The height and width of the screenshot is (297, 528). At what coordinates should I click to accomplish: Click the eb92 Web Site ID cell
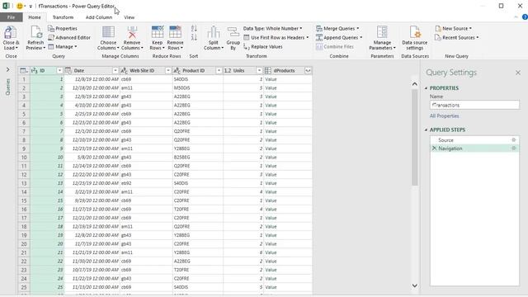pos(146,183)
